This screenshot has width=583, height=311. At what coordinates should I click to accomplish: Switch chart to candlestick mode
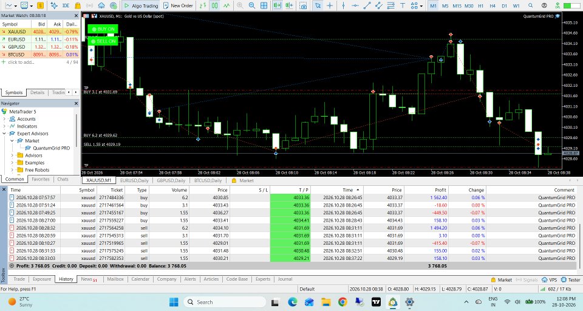(x=215, y=5)
